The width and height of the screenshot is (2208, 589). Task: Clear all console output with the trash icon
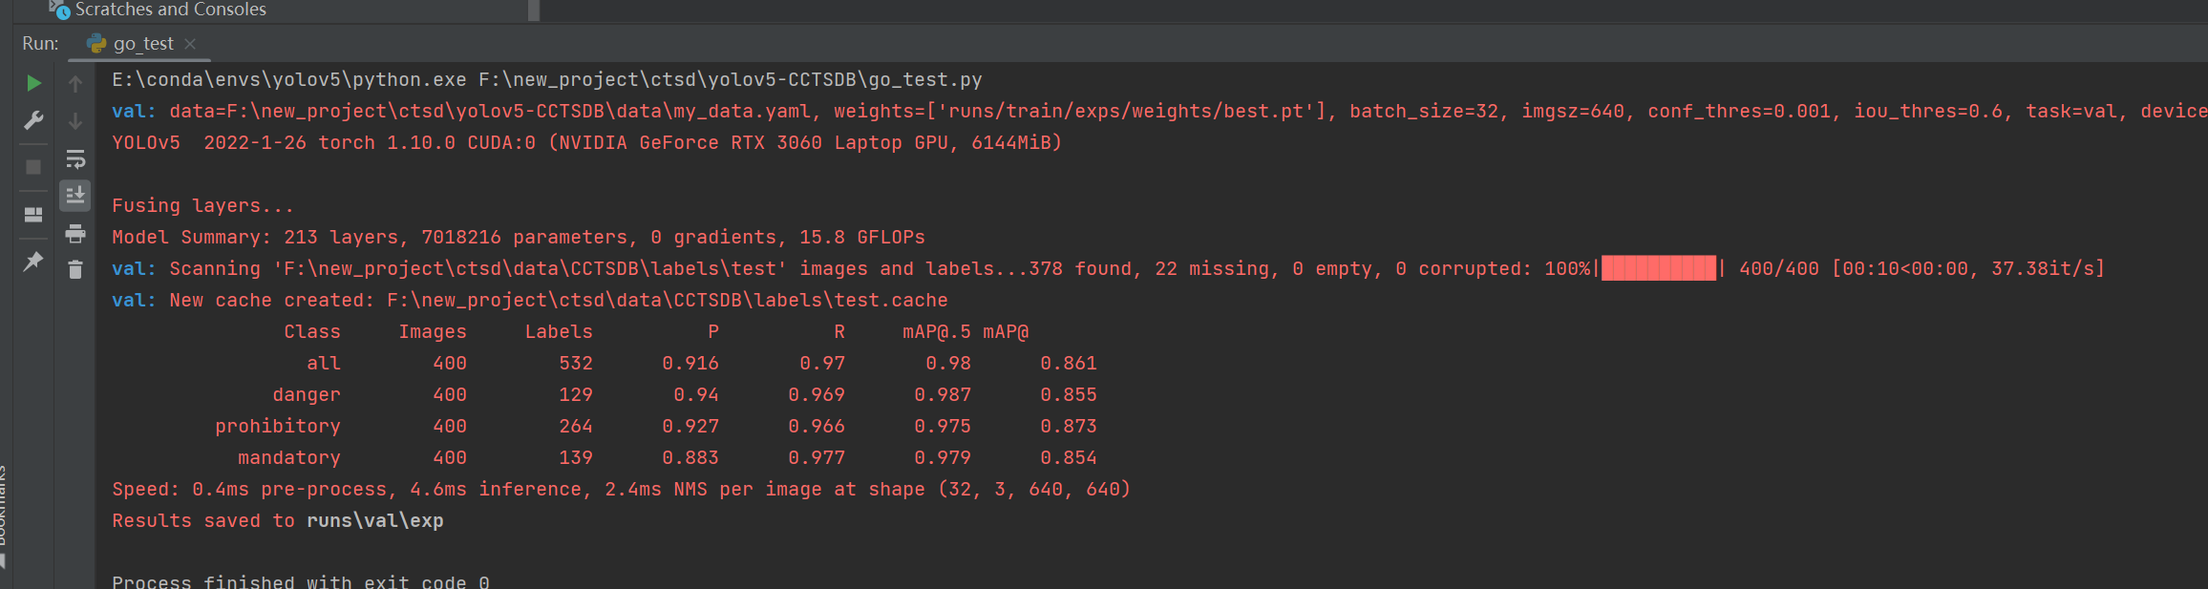[75, 270]
